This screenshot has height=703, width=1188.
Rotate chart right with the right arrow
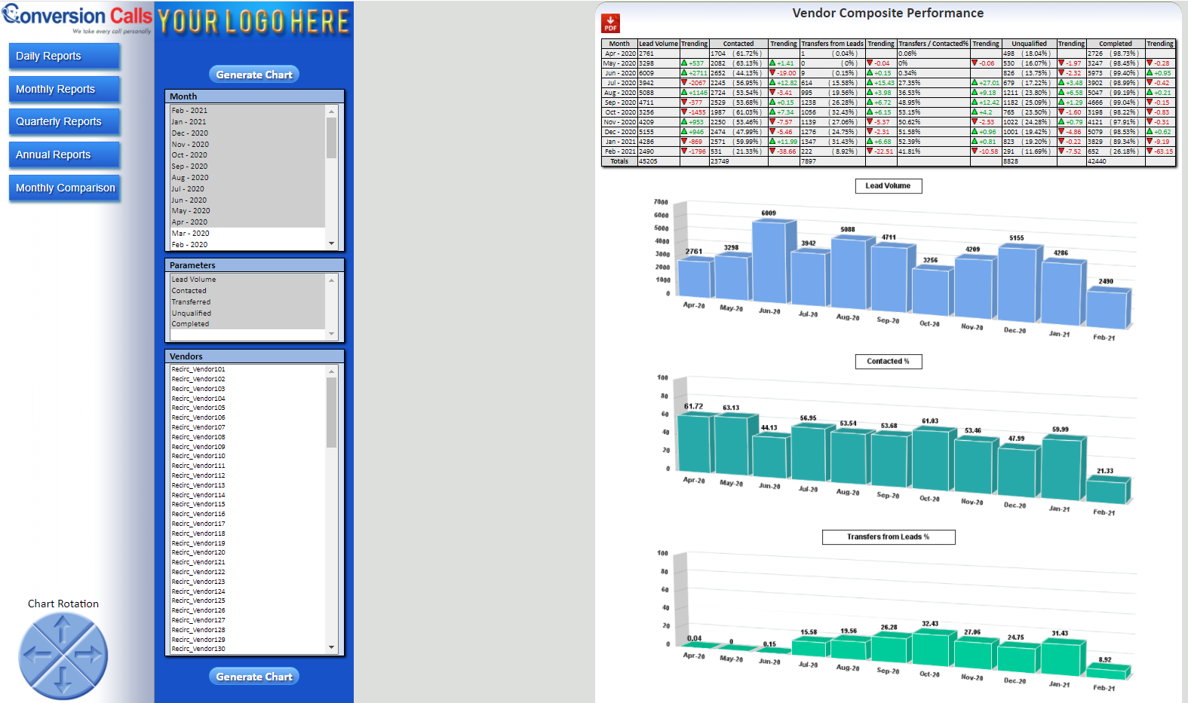(x=89, y=656)
